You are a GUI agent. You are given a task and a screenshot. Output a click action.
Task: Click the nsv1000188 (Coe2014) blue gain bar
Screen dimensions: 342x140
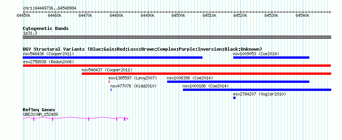coord(257,90)
